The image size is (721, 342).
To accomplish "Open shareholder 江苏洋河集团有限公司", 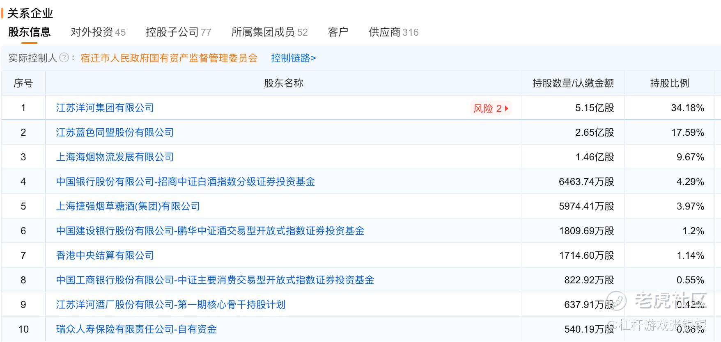I will coord(105,108).
